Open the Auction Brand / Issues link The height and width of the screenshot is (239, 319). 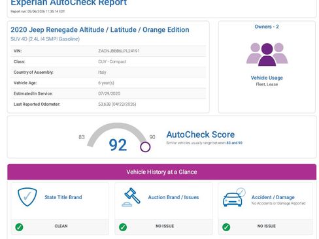[173, 197]
